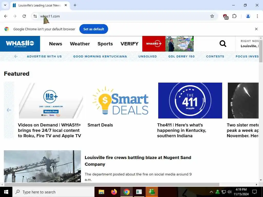263x197 pixels.
Task: Open the Extensions puzzle icon
Action: pyautogui.click(x=234, y=16)
